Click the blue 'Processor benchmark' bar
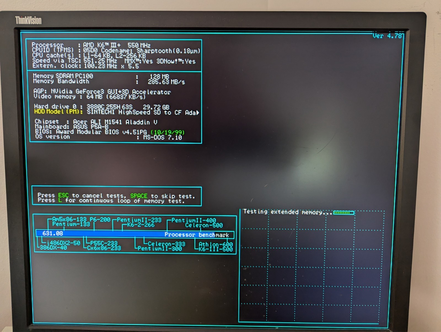Viewport: 441px width, 332px height. tap(135, 234)
